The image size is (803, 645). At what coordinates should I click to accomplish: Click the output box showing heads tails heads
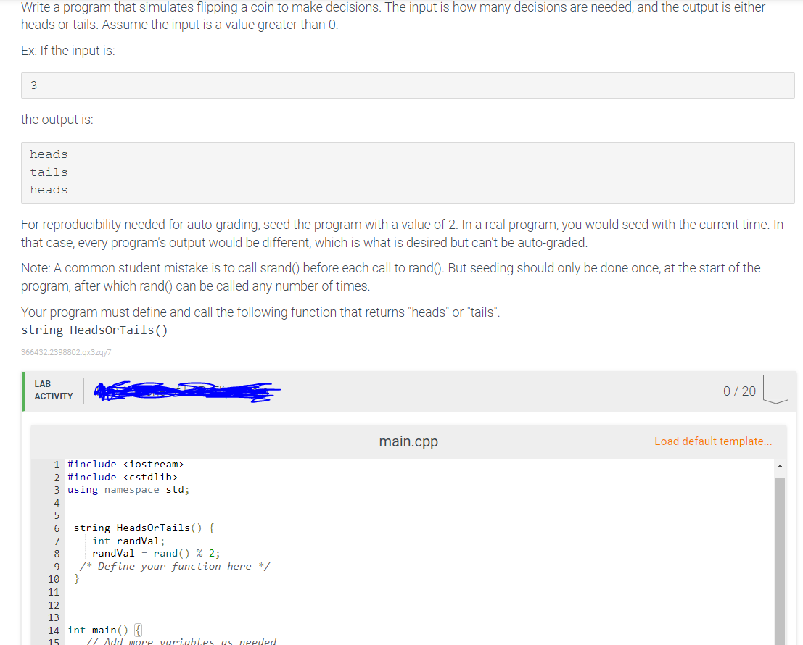tap(408, 172)
